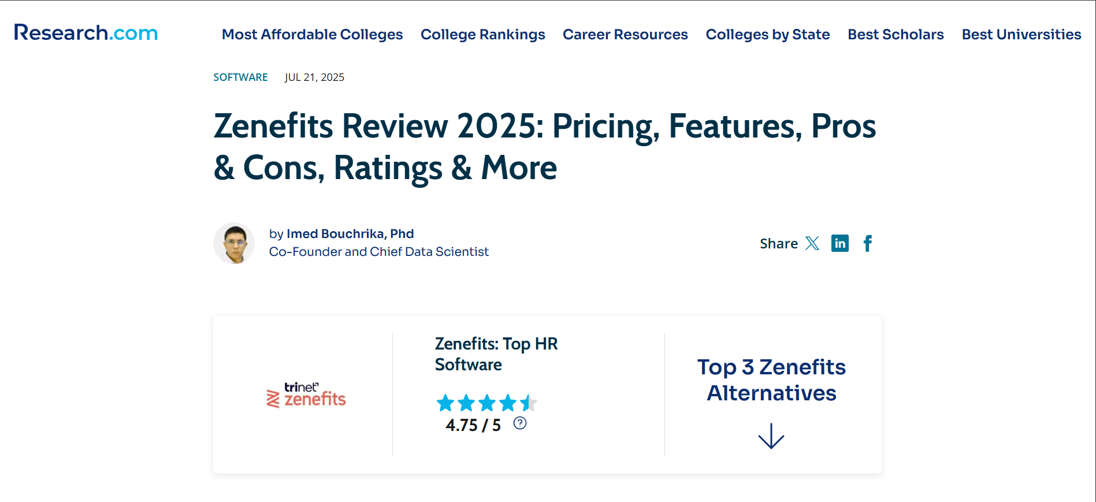
Task: Open Colleges by State
Action: coord(767,35)
